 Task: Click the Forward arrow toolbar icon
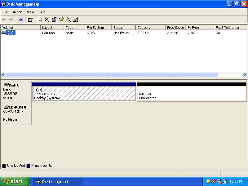(11, 20)
